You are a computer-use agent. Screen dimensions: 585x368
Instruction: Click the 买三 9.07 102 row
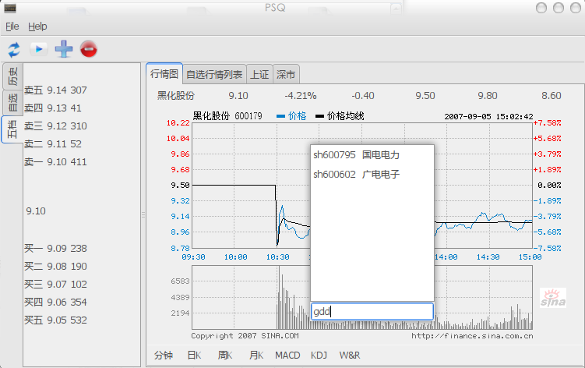(x=55, y=285)
